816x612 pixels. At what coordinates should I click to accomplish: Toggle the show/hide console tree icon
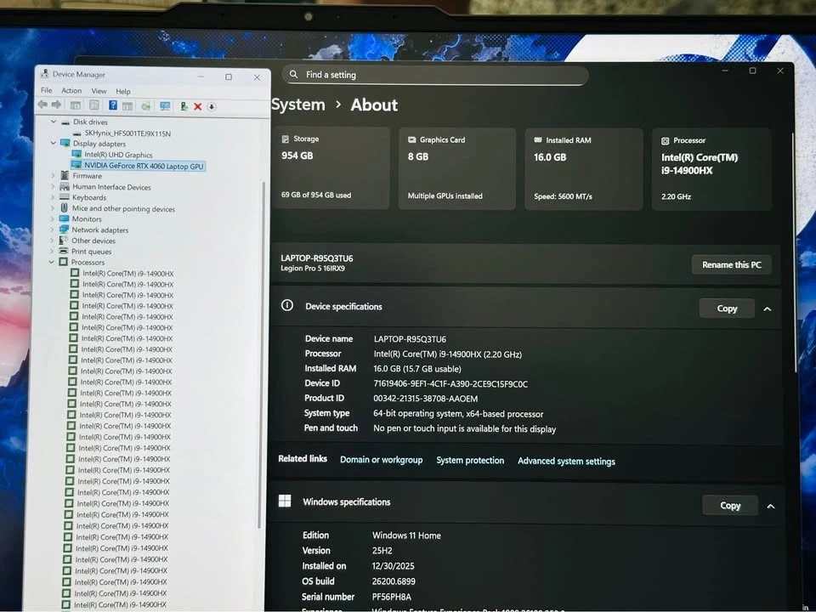(76, 105)
